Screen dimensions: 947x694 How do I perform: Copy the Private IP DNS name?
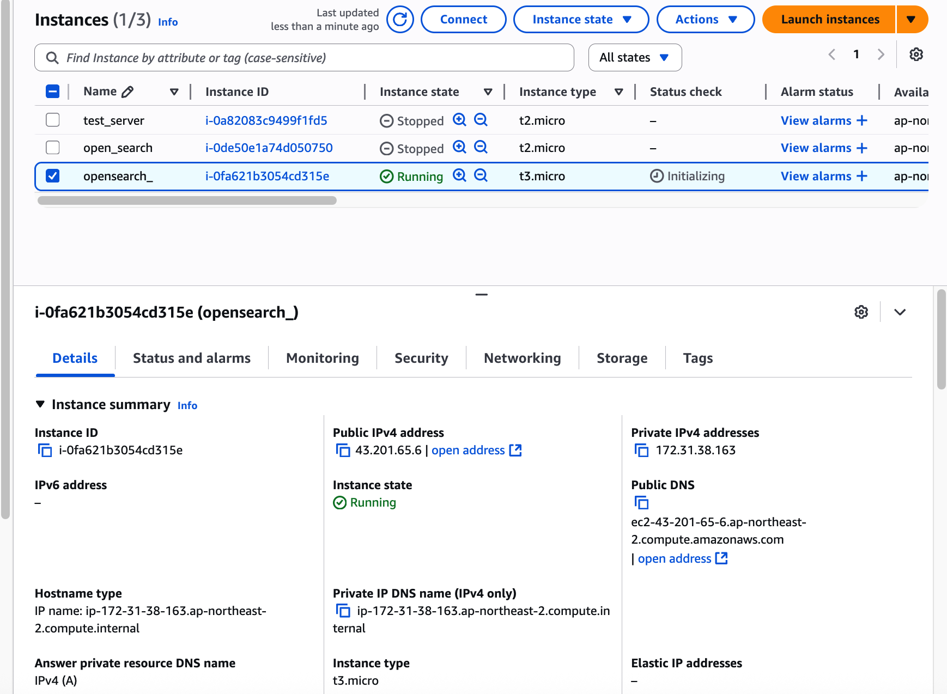coord(343,611)
